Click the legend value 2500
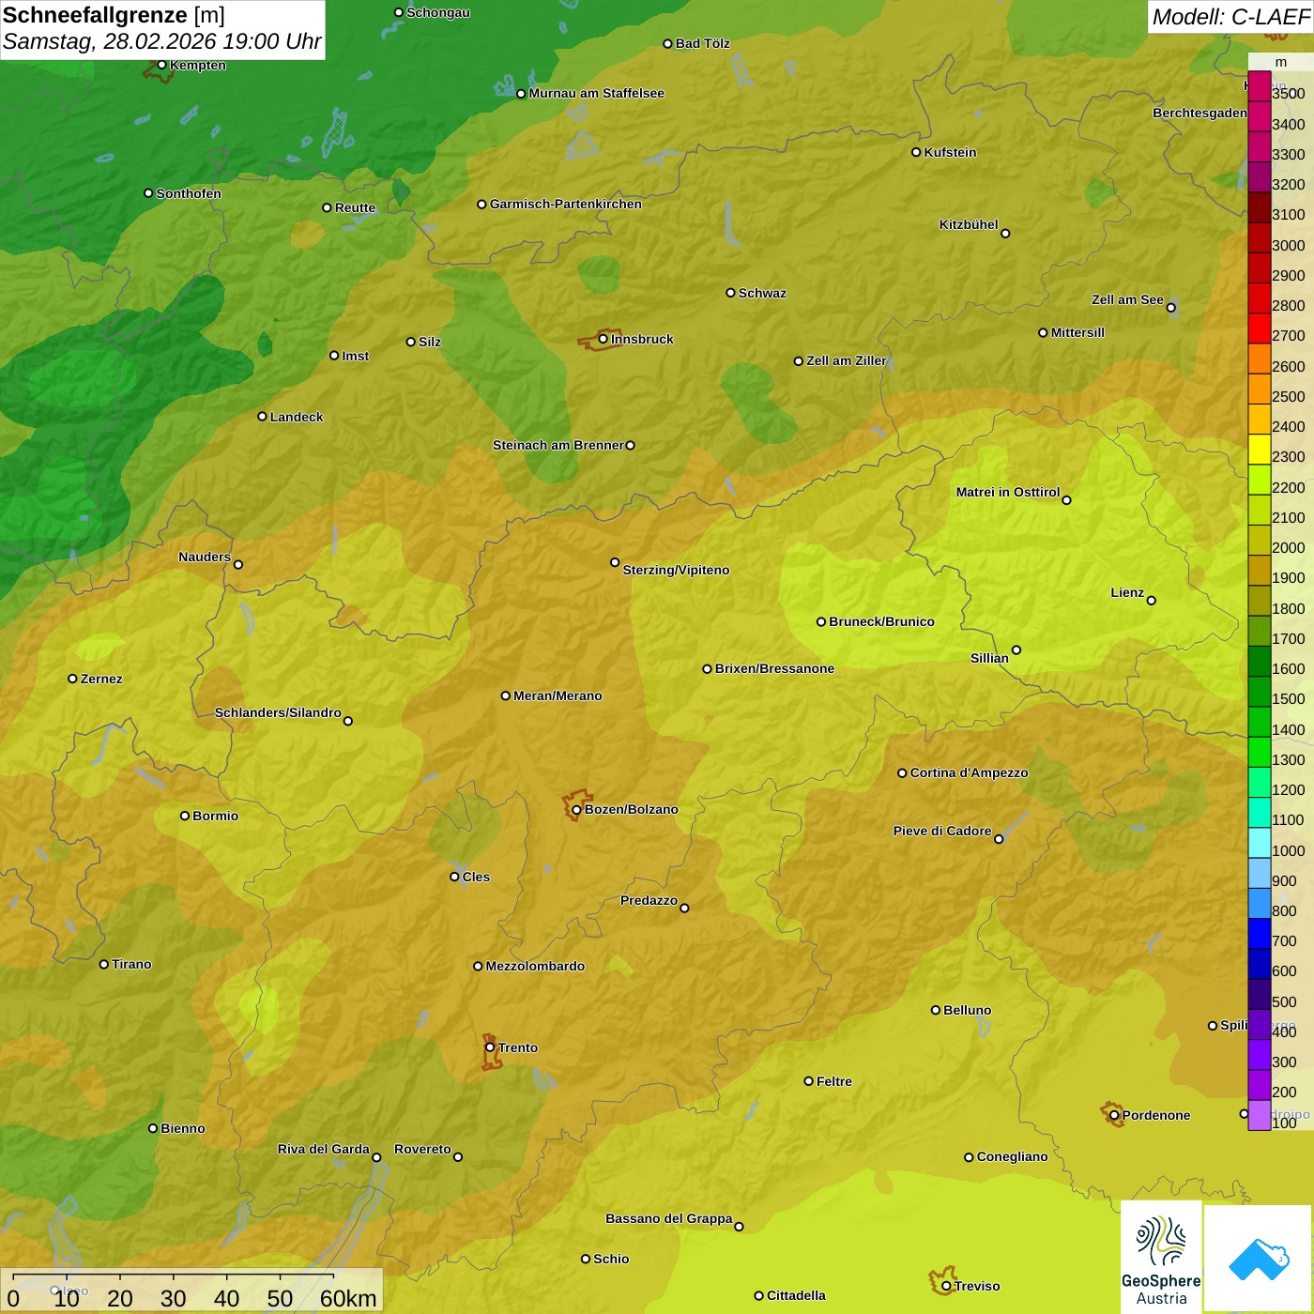 1289,397
